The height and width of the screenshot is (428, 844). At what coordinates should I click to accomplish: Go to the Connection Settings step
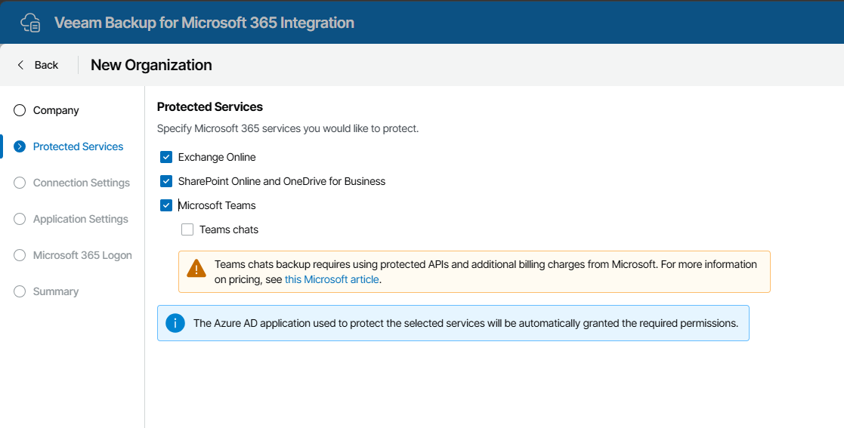[82, 183]
